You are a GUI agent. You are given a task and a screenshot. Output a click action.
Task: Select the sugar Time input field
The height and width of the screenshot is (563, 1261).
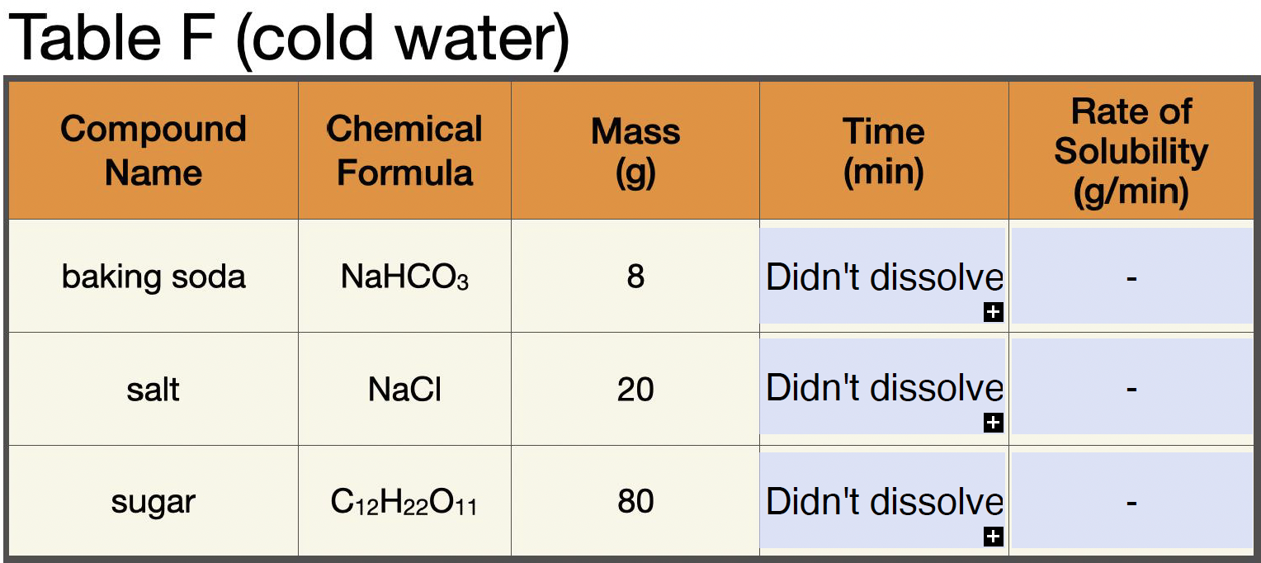(883, 500)
